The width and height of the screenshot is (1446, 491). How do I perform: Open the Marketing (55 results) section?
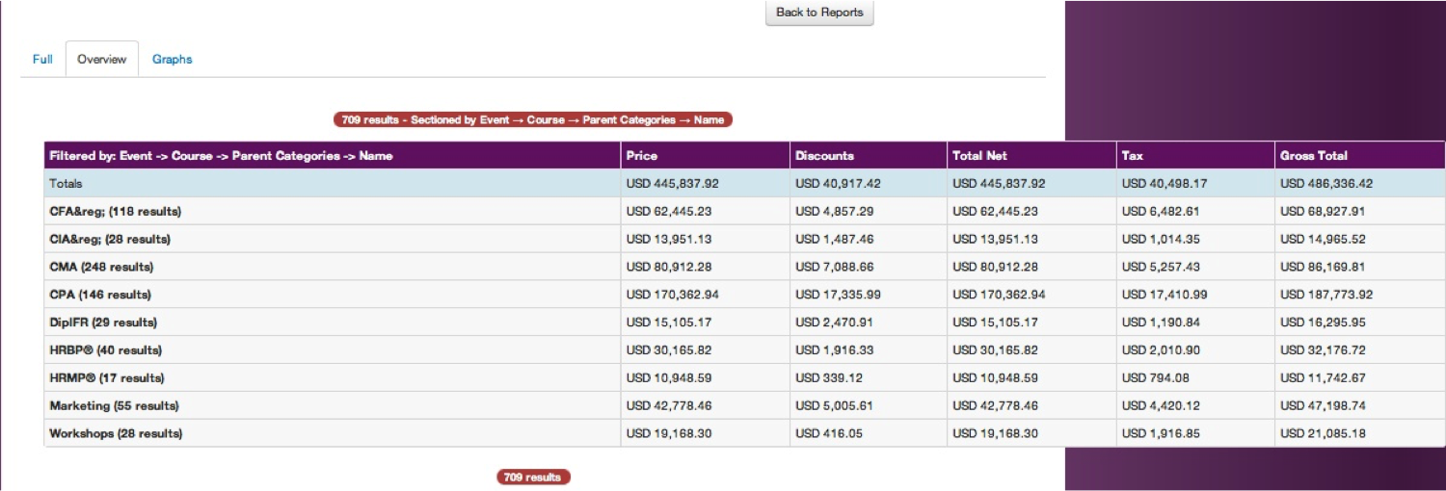[x=114, y=406]
